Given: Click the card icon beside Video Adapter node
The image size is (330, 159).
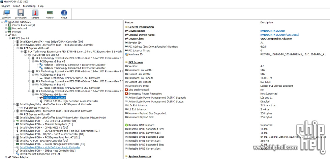Looking at the screenshot, I should 10,157.
